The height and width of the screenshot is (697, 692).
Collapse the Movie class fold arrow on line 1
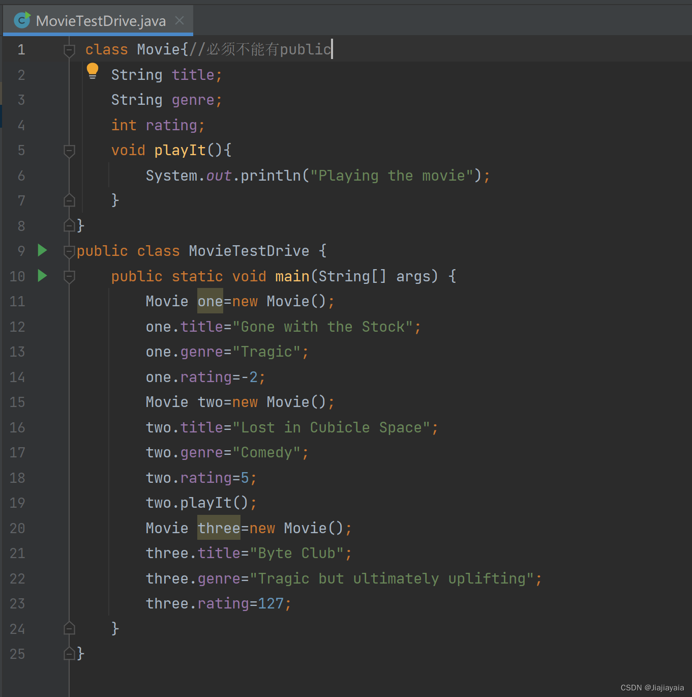pyautogui.click(x=70, y=49)
